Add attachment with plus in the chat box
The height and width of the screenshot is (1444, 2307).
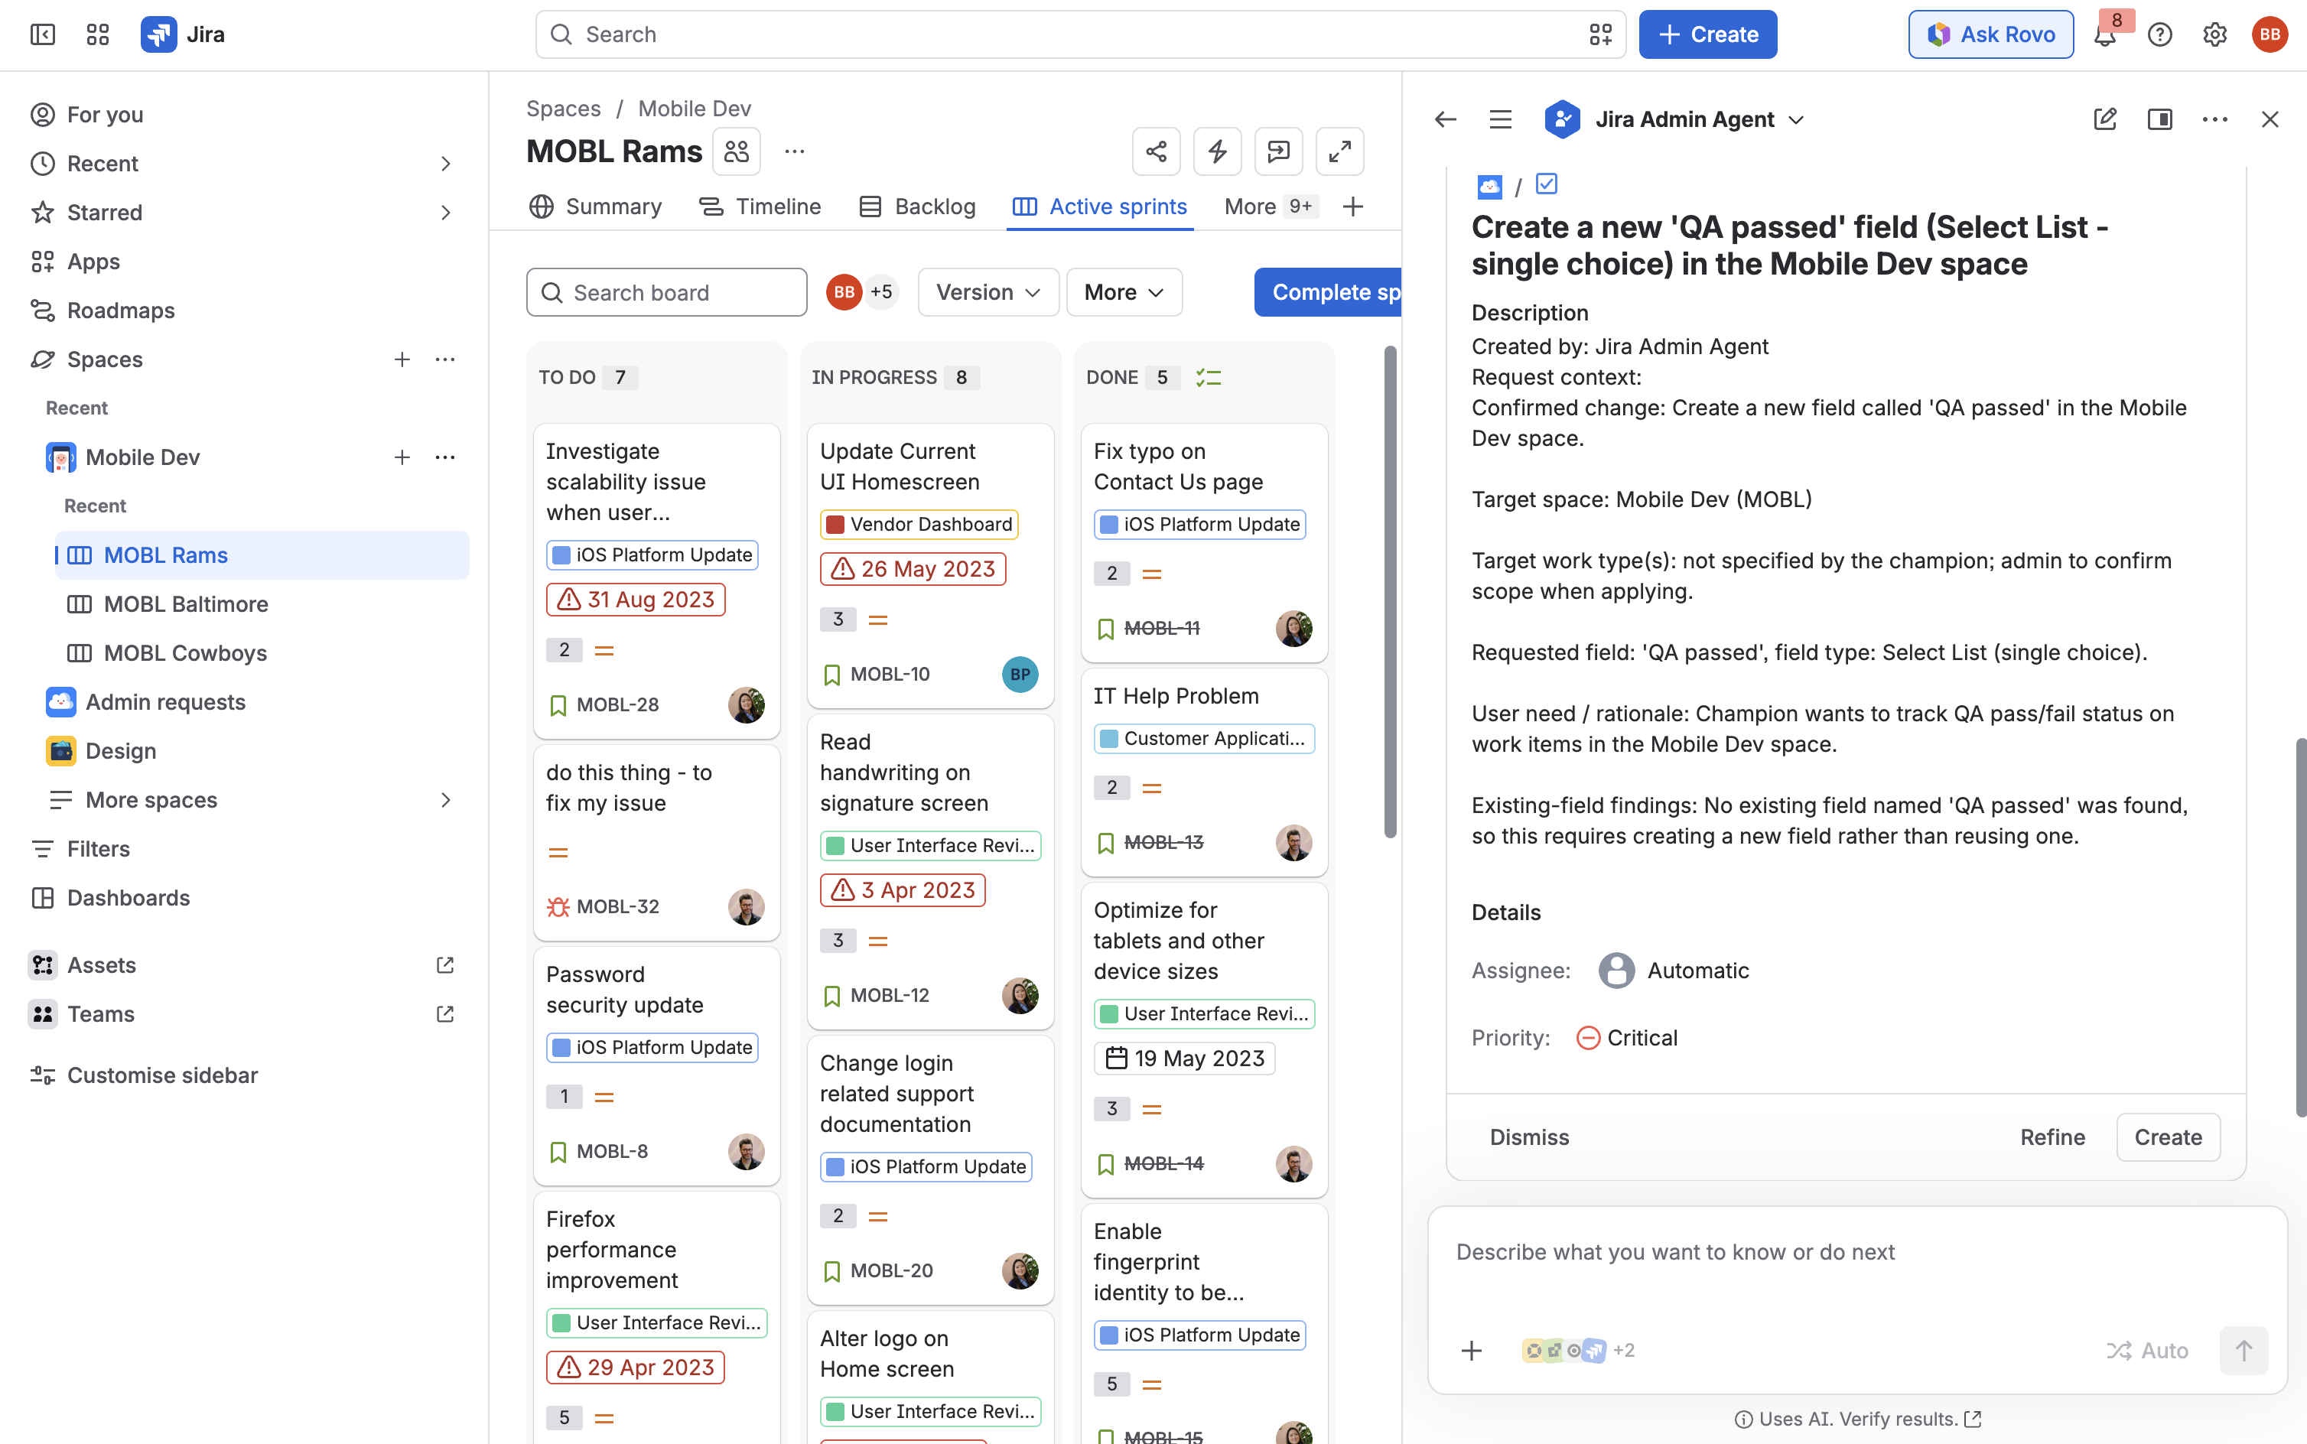coord(1472,1351)
